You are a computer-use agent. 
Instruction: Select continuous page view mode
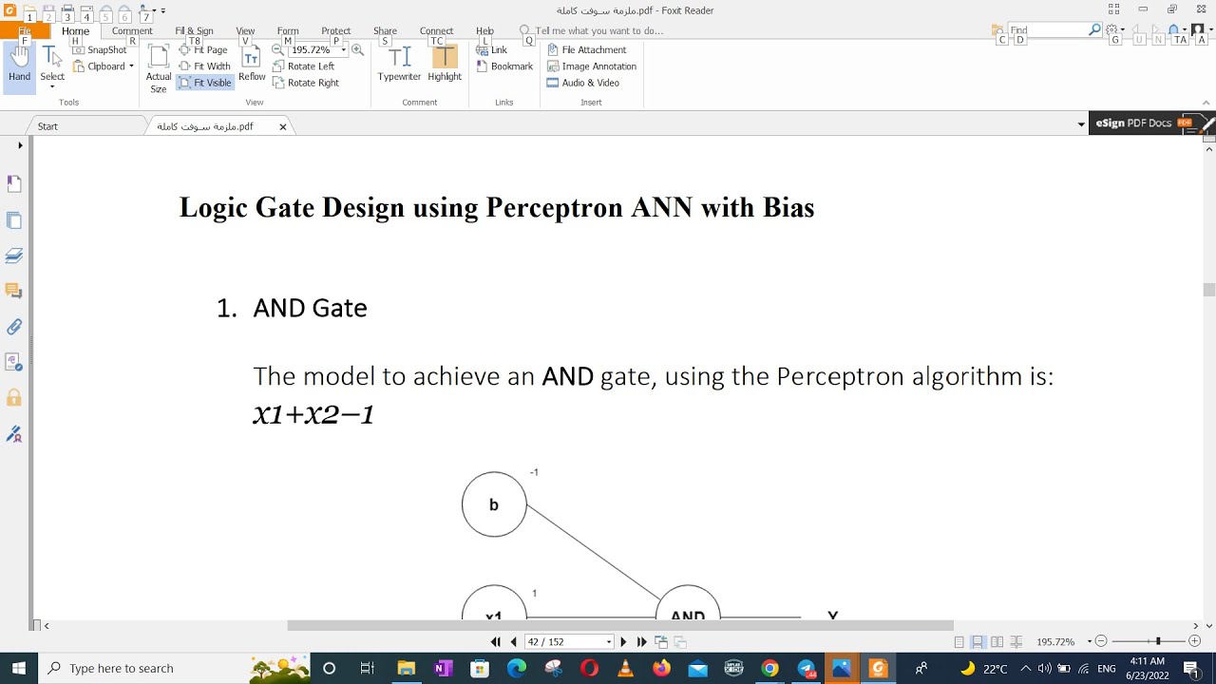(978, 642)
